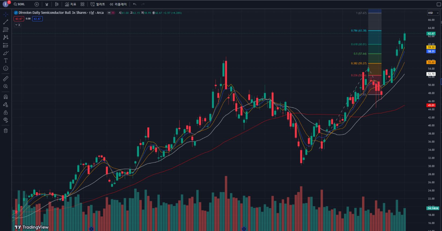This screenshot has width=442, height=231.
Task: Open the emoji and icons tool
Action: pyautogui.click(x=6, y=68)
